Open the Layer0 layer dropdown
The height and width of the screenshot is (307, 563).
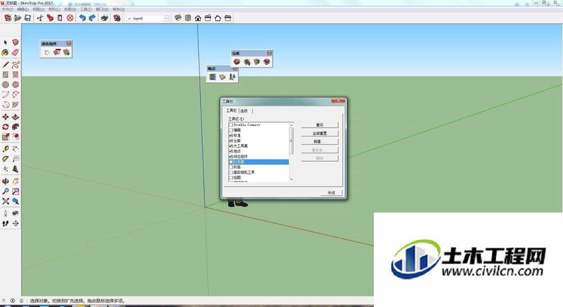click(x=166, y=19)
